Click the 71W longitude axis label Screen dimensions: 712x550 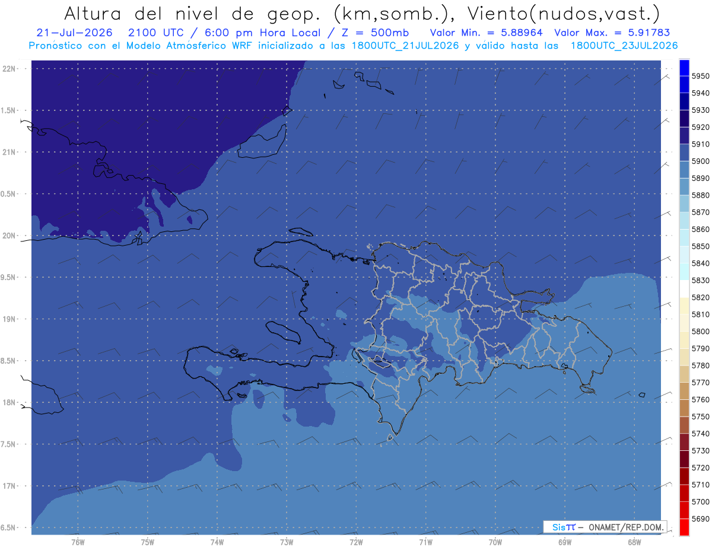click(425, 542)
